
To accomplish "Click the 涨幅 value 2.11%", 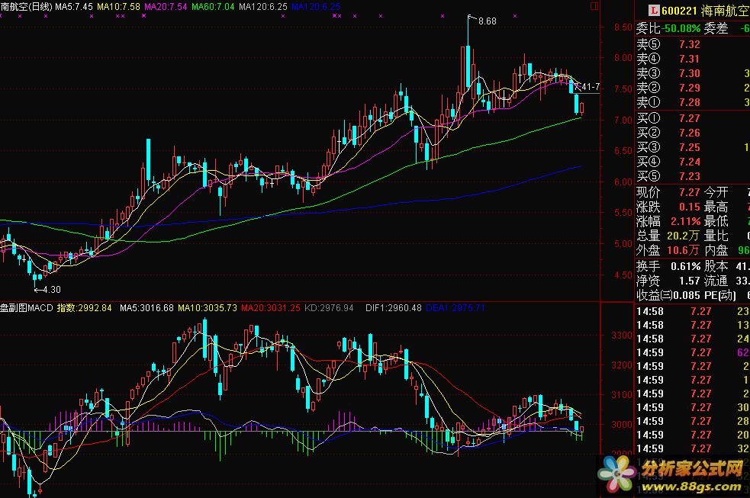I will point(685,222).
